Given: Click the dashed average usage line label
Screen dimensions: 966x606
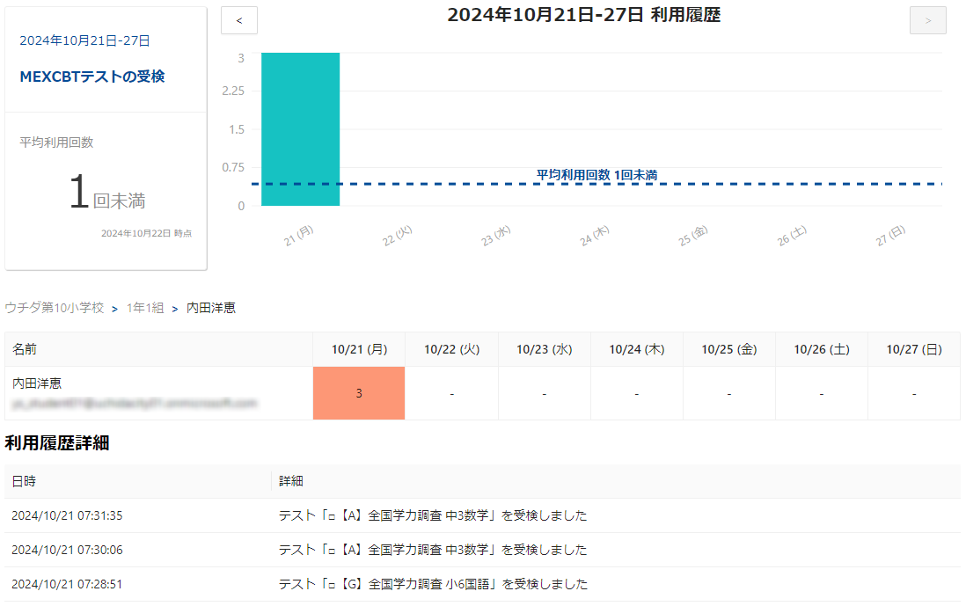Looking at the screenshot, I should click(596, 175).
